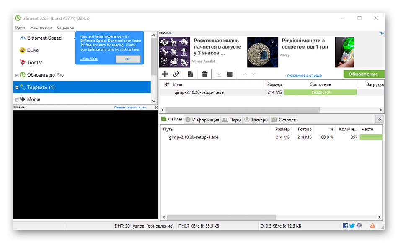The height and width of the screenshot is (243, 398).
Task: Select Обновить до Pro sidebar item
Action: (45, 75)
